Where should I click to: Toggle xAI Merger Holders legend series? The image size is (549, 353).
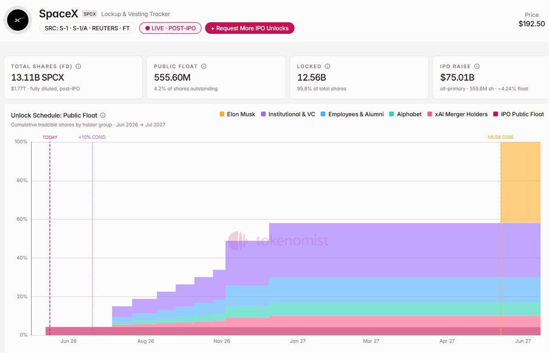pos(457,114)
